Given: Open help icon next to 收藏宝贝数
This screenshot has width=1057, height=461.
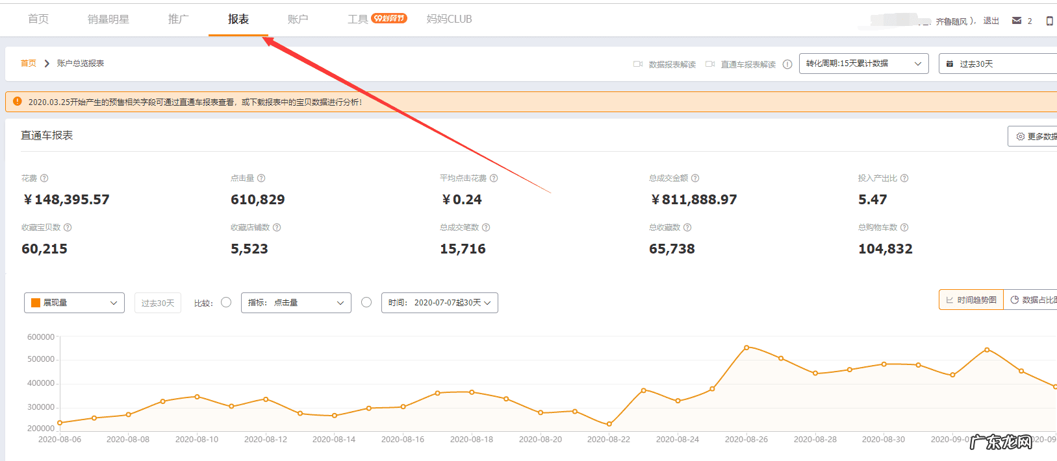Looking at the screenshot, I should (68, 228).
